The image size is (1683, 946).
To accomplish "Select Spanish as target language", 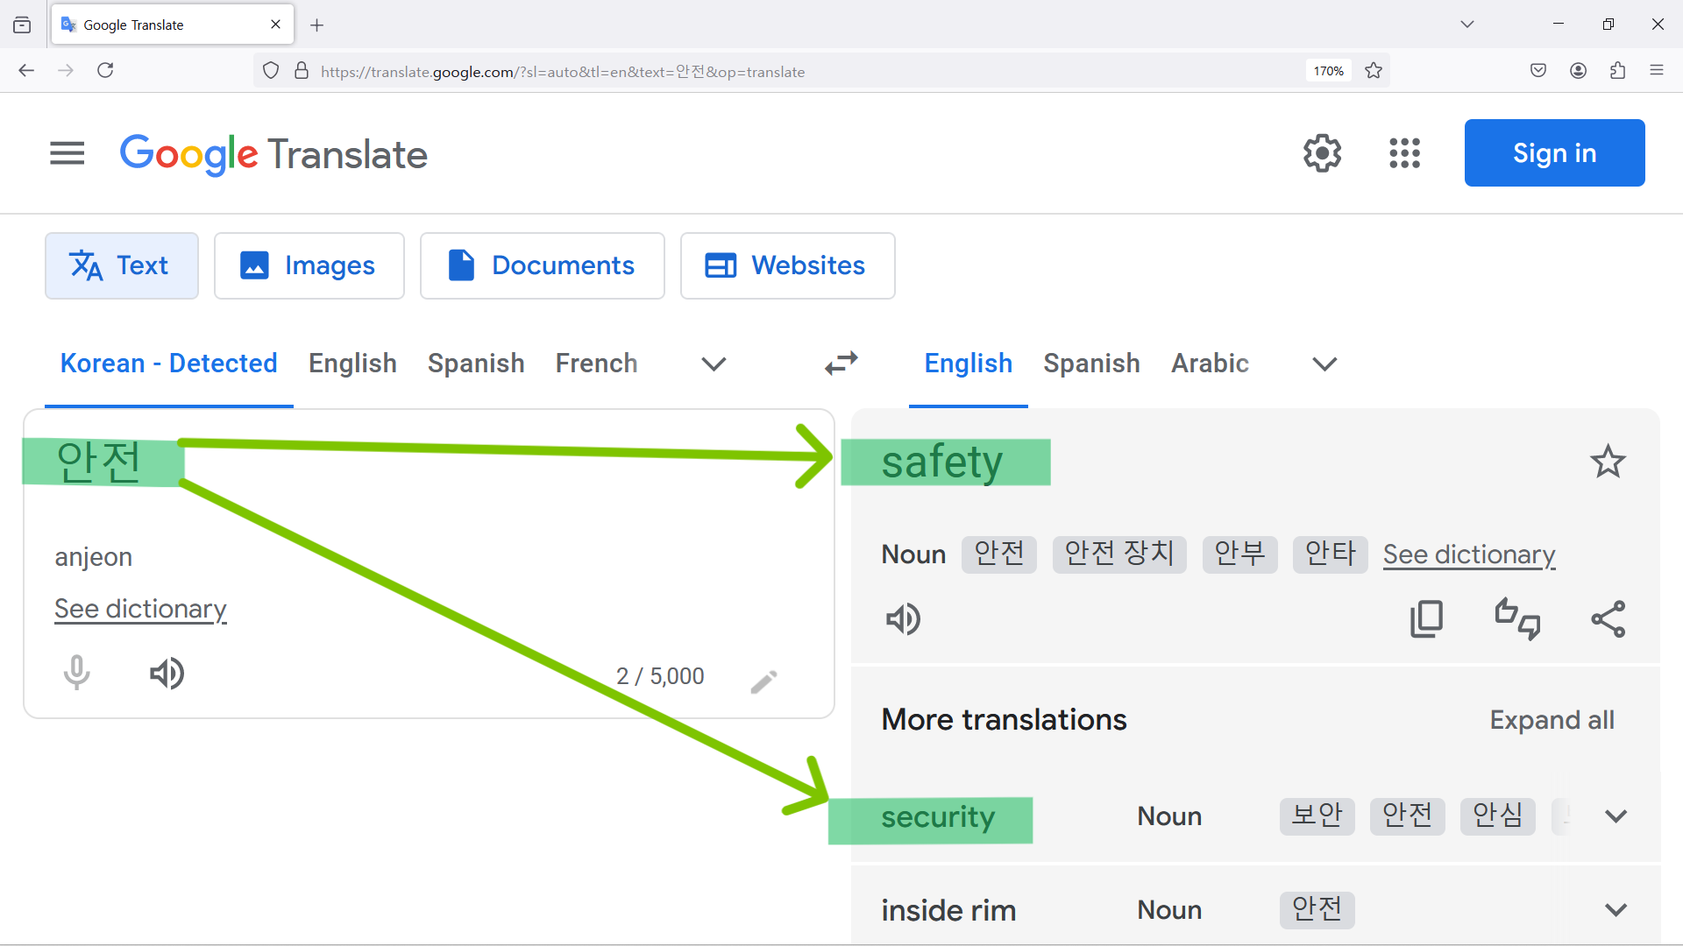I will pyautogui.click(x=1091, y=364).
